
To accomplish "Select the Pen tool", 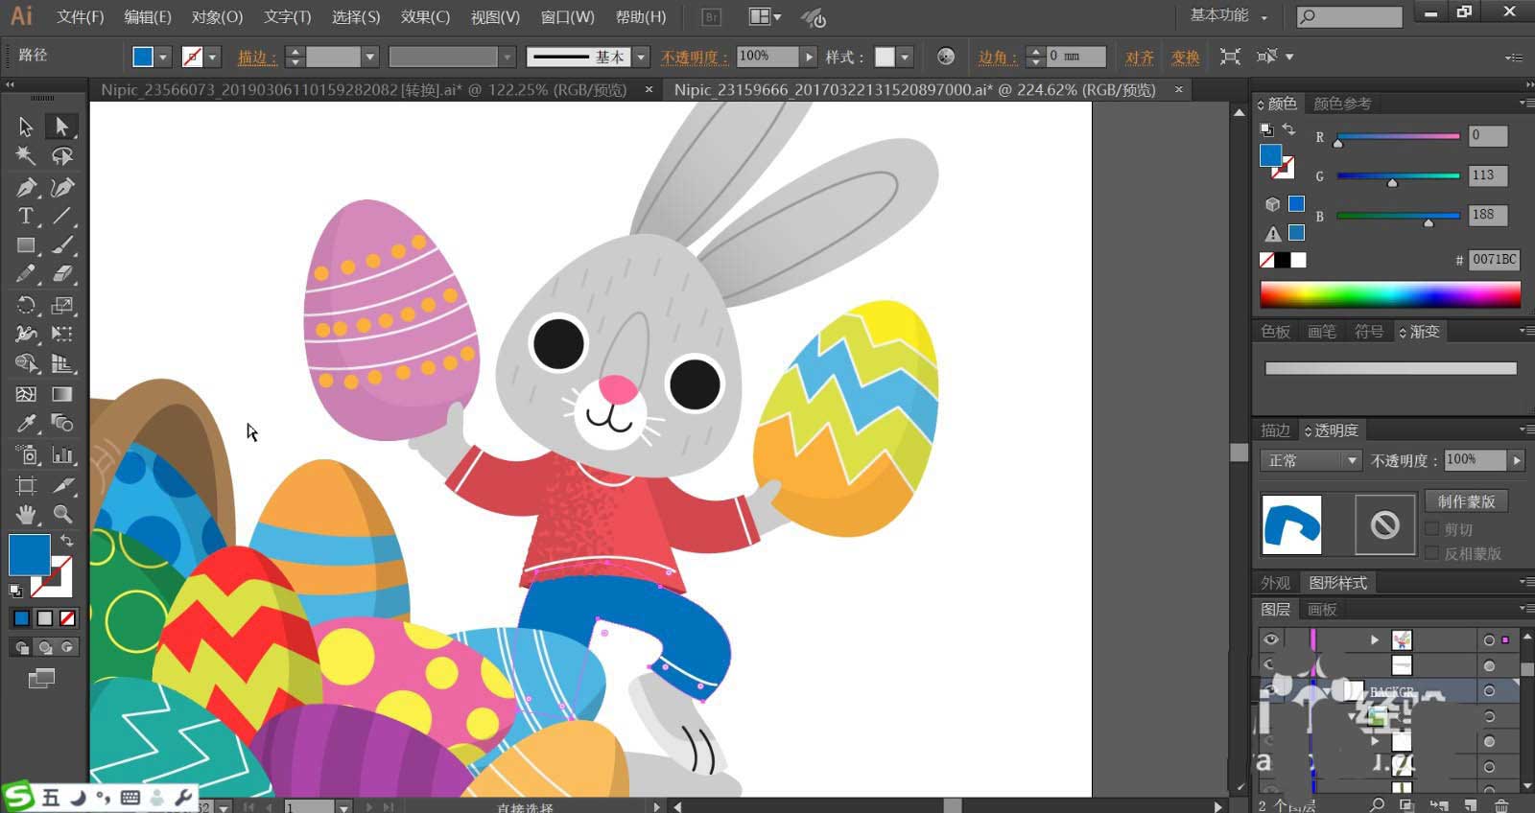I will pos(26,187).
